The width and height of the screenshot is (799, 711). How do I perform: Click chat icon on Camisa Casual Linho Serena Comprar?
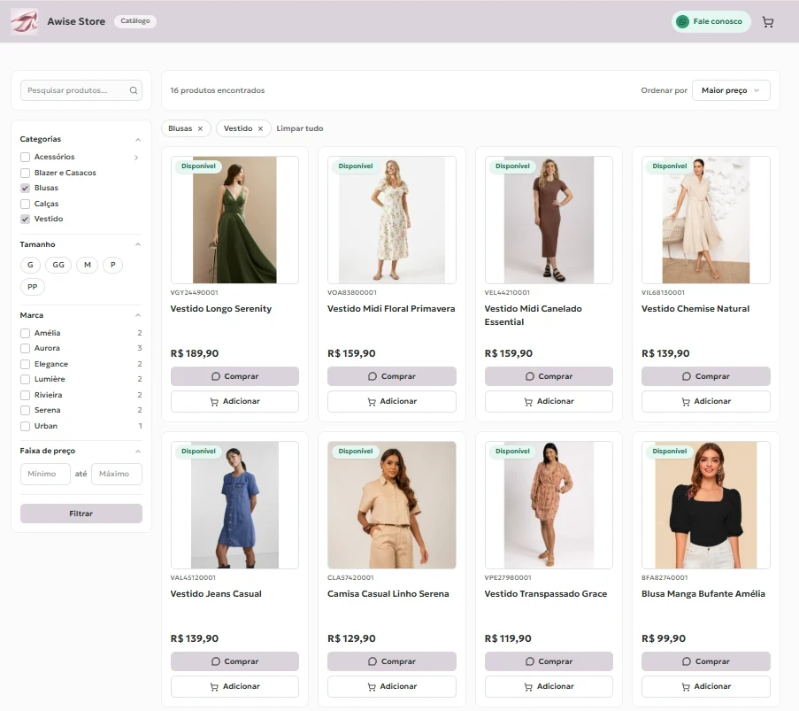pos(373,661)
